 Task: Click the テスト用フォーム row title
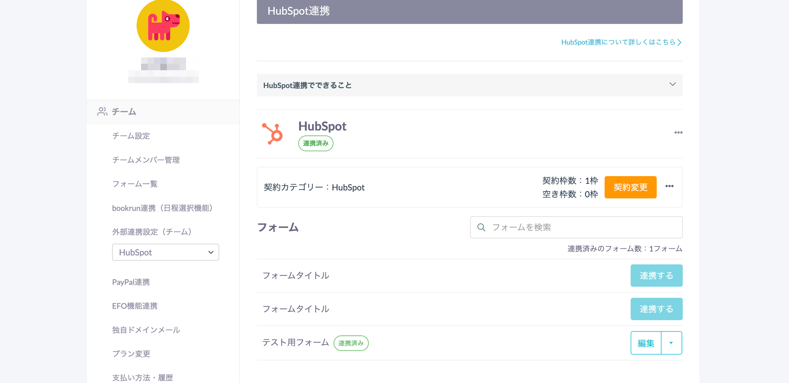click(x=295, y=343)
